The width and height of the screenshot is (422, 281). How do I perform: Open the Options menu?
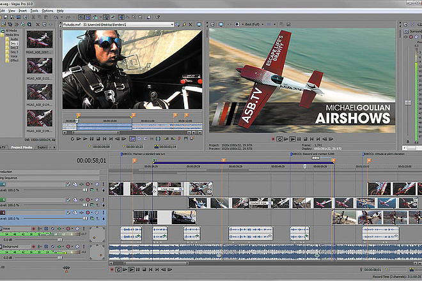tap(47, 11)
